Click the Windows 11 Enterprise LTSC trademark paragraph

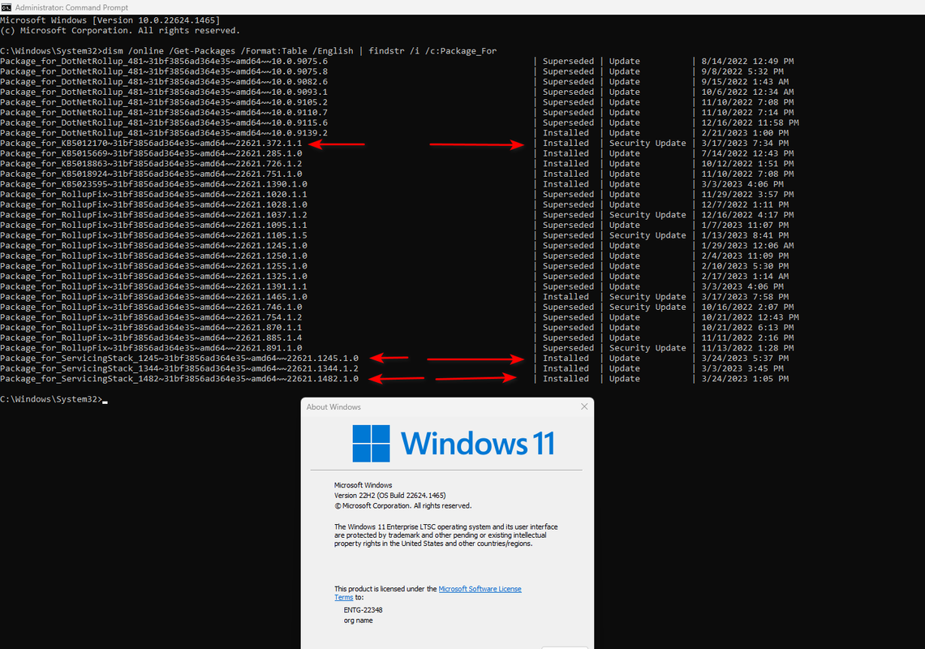click(x=446, y=535)
